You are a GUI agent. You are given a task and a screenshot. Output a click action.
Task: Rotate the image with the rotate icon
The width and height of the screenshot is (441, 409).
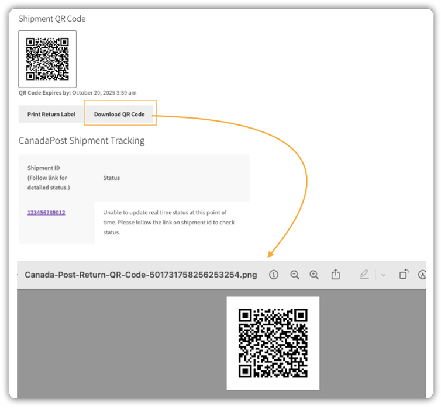click(404, 275)
